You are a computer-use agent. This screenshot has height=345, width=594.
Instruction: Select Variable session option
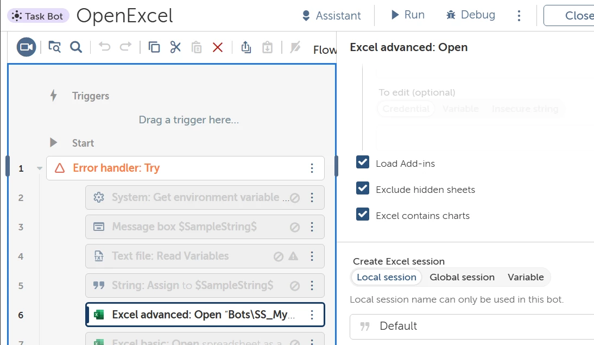tap(526, 277)
